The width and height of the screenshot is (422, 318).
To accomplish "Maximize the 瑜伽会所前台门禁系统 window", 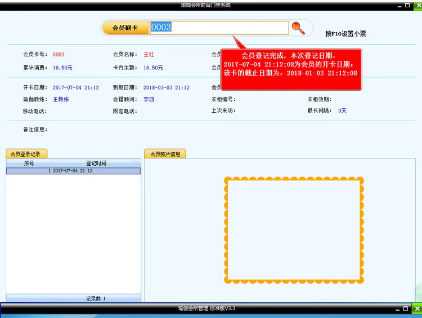I will pyautogui.click(x=407, y=5).
